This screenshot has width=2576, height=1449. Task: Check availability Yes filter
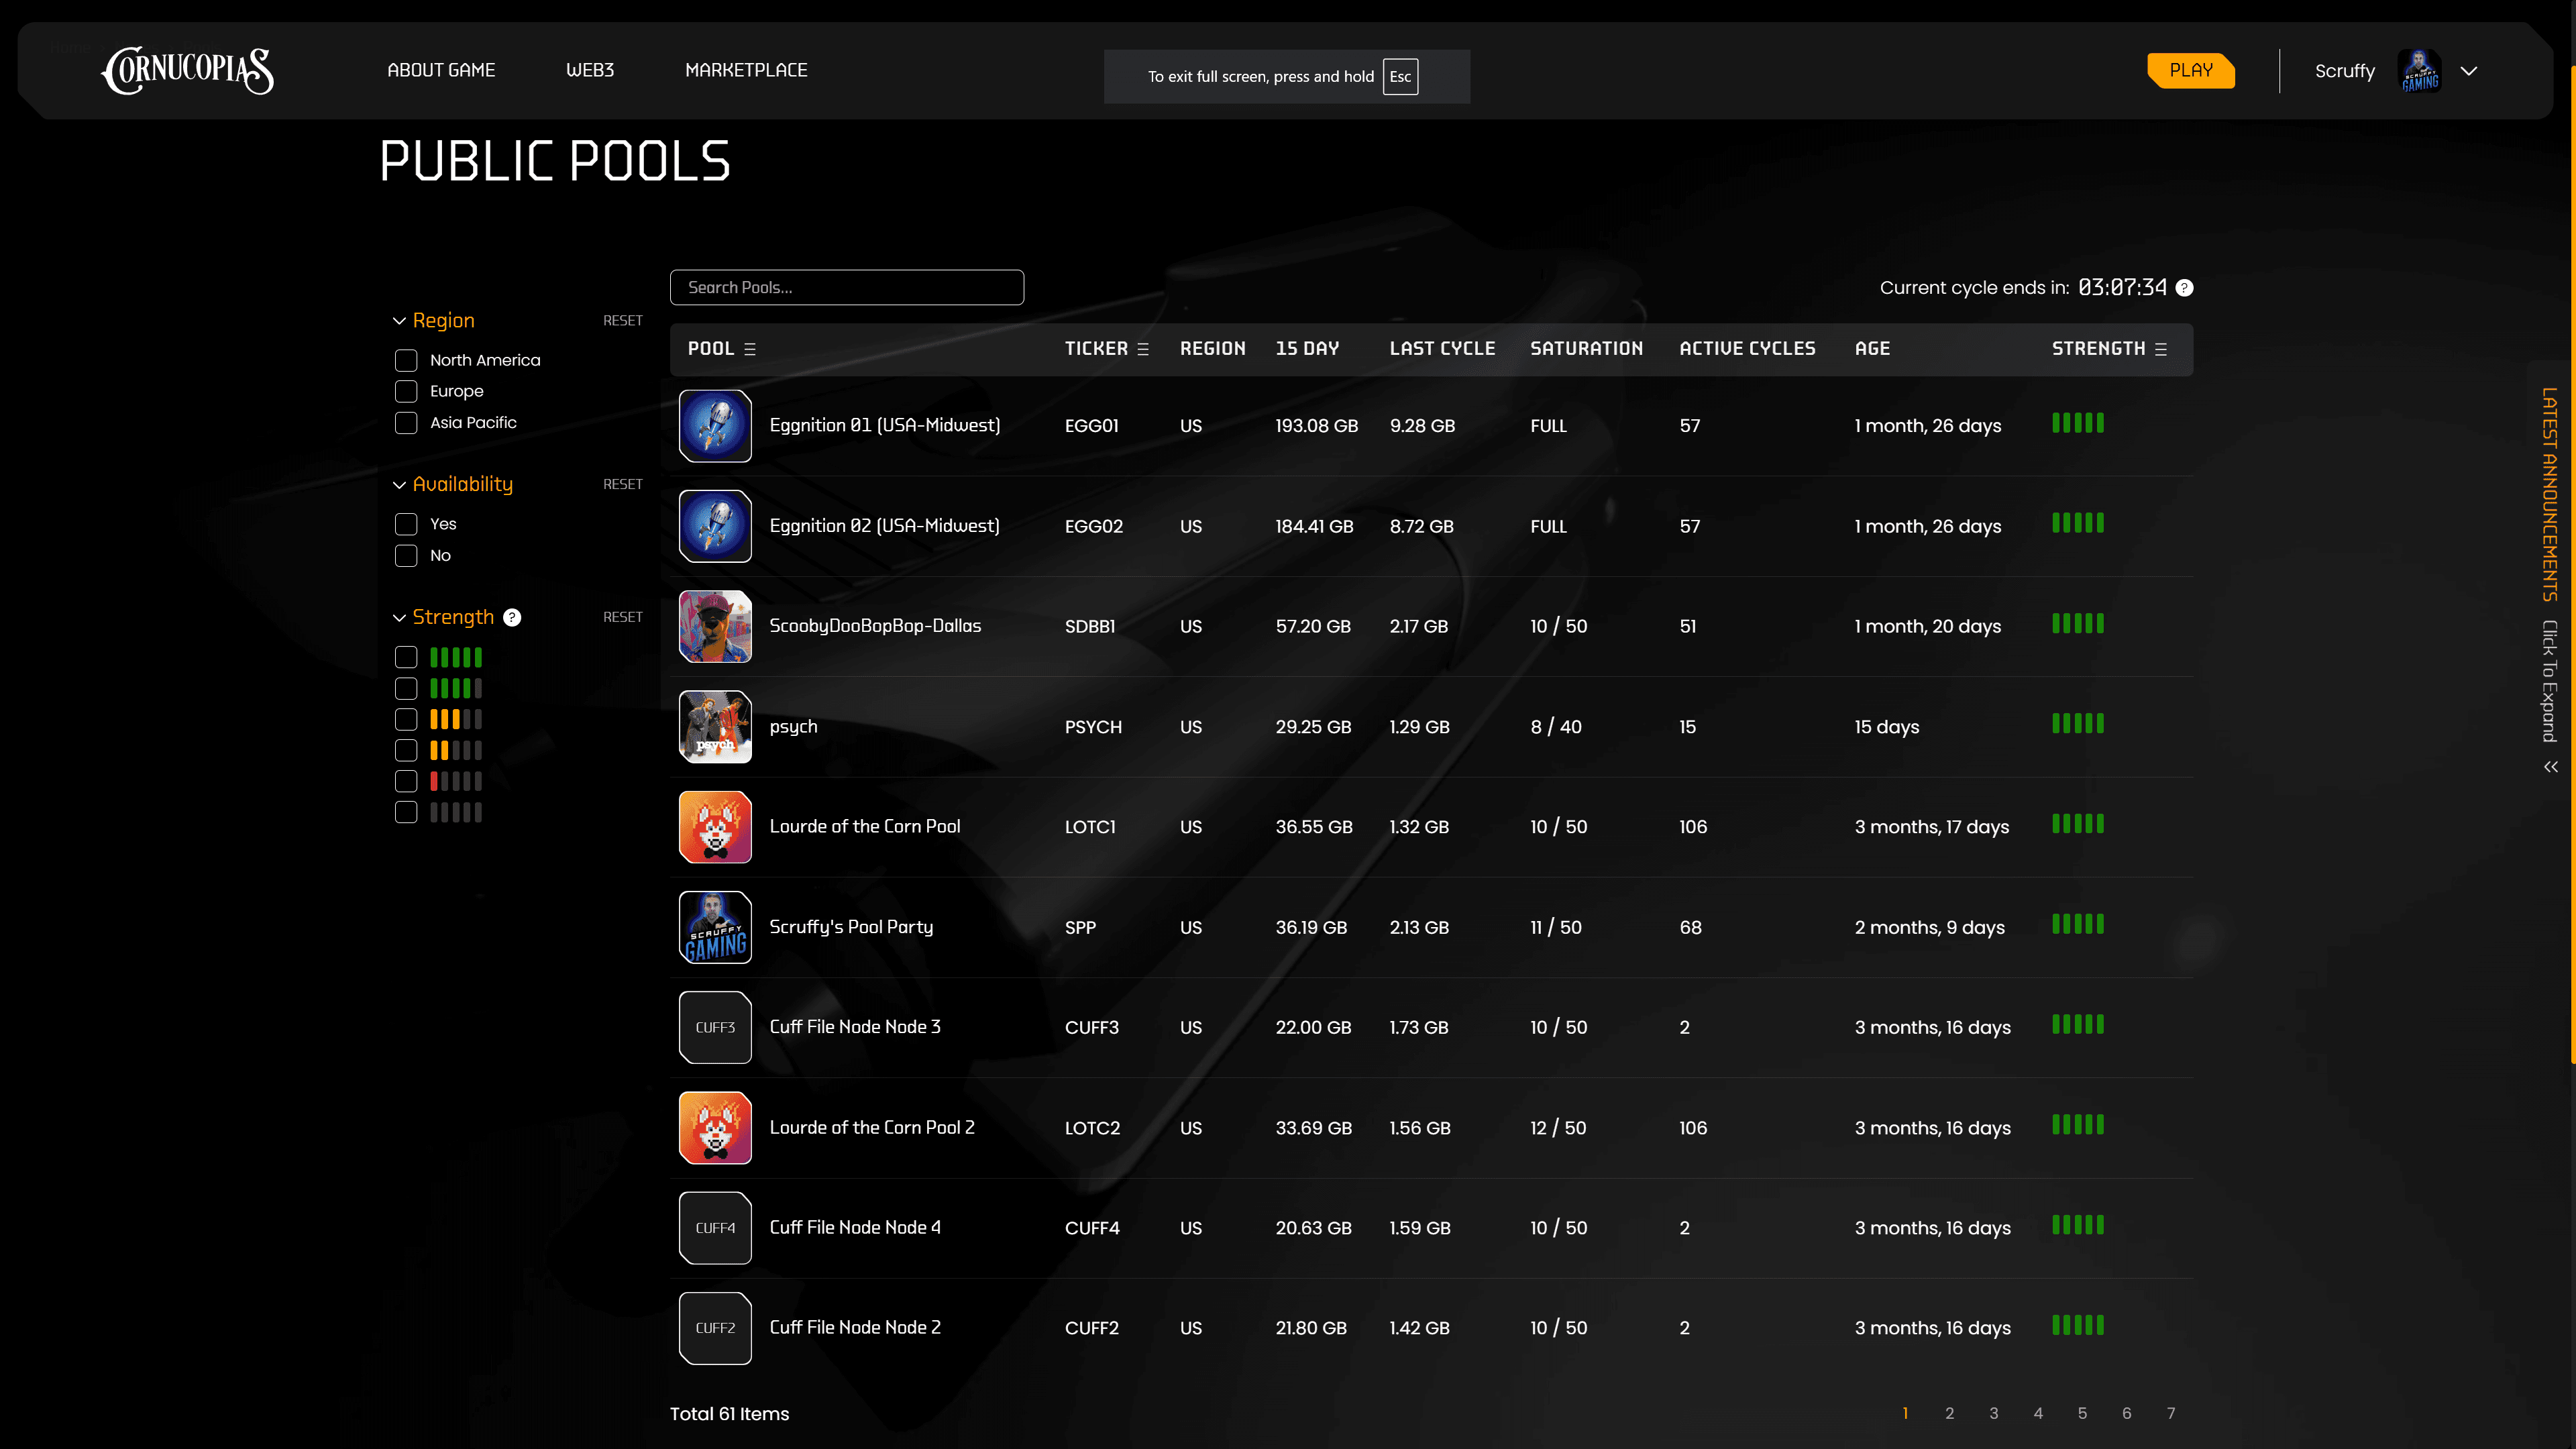(x=406, y=524)
